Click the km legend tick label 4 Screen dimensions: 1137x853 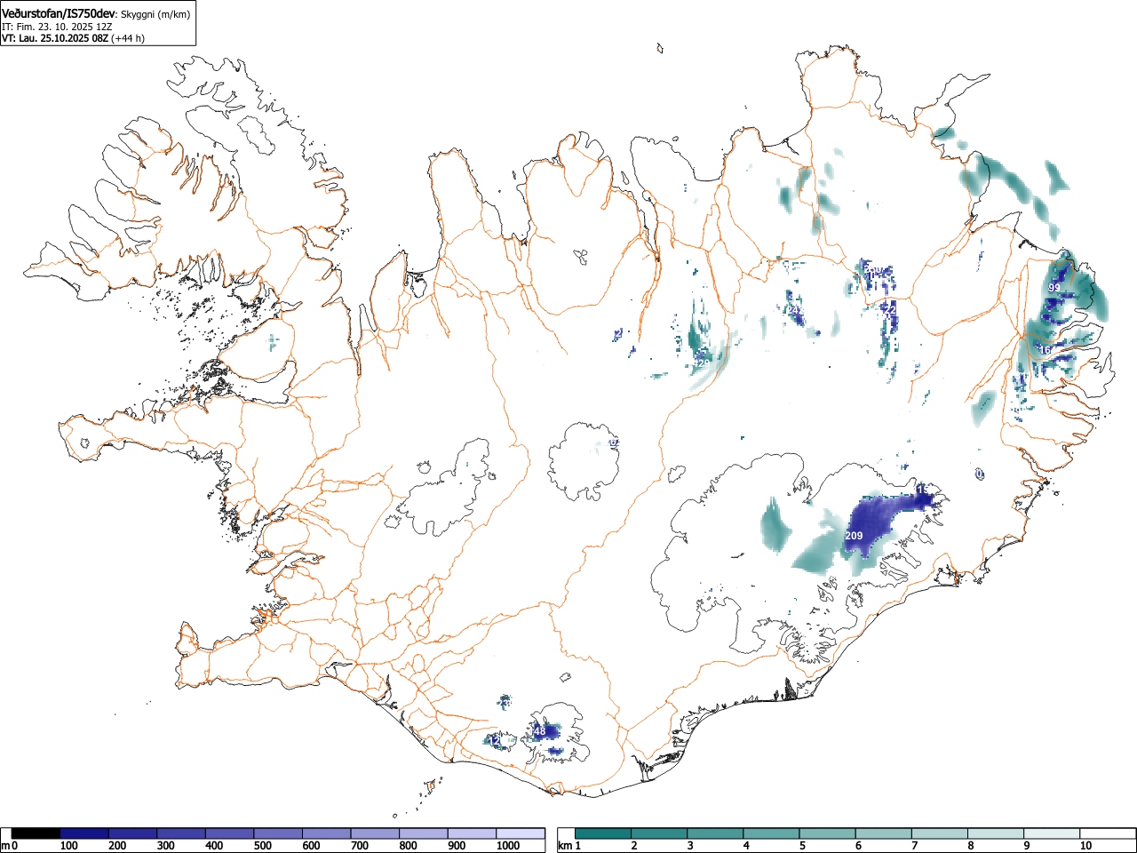(x=746, y=846)
